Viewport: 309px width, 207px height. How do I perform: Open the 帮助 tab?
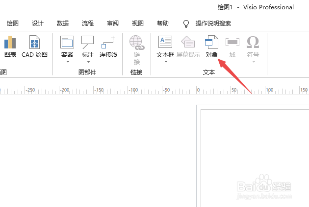tap(163, 23)
